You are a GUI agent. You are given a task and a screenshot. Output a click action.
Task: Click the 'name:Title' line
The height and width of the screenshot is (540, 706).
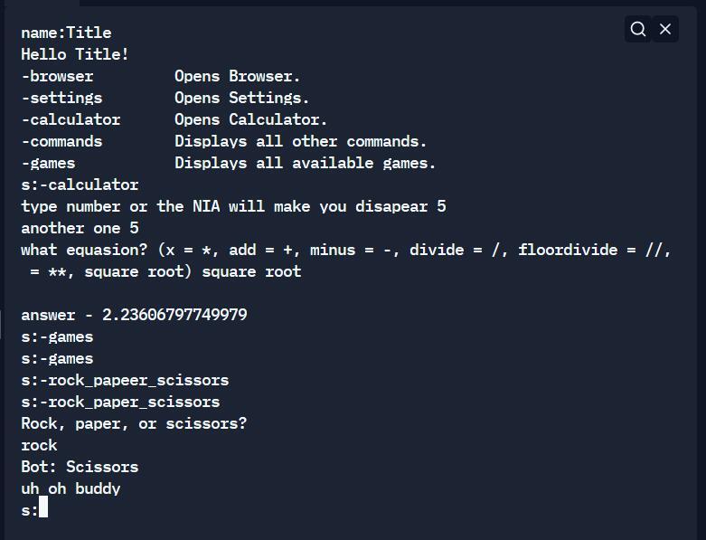click(66, 33)
